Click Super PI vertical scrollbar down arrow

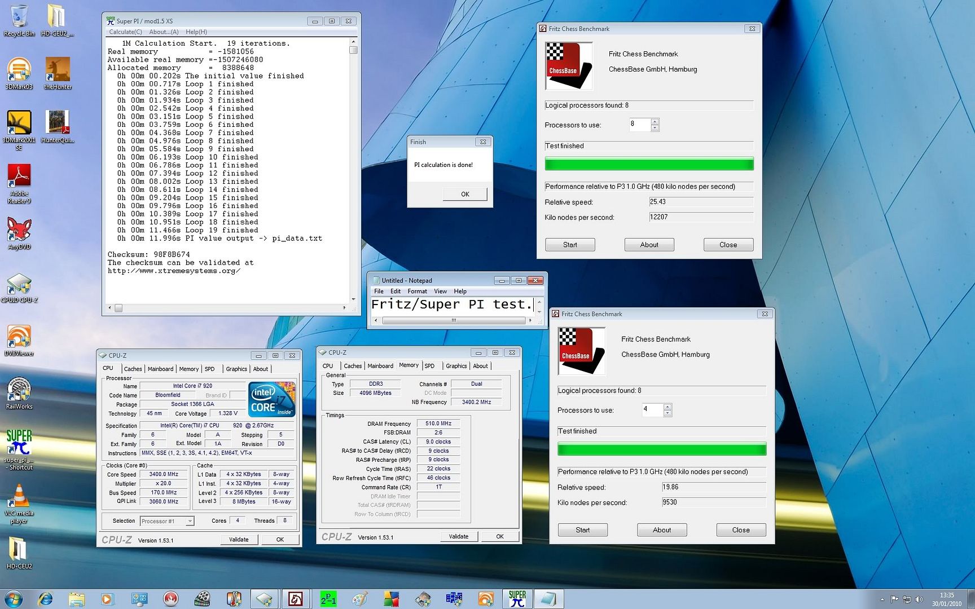[x=354, y=299]
